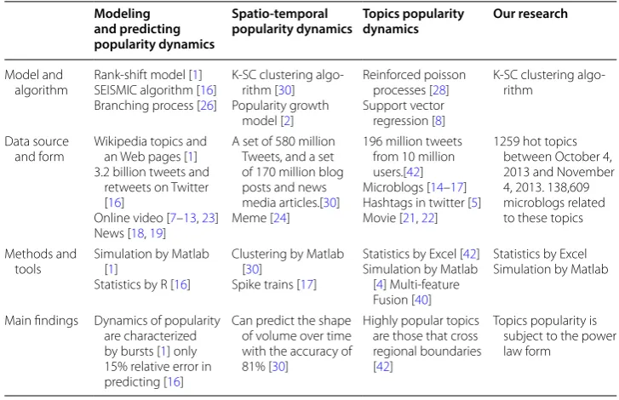Follow reference [26] beside Branching process

[207, 106]
